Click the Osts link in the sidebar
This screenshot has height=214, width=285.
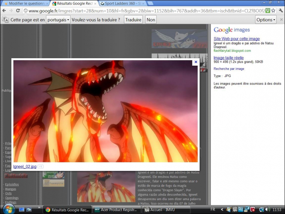click(x=8, y=193)
